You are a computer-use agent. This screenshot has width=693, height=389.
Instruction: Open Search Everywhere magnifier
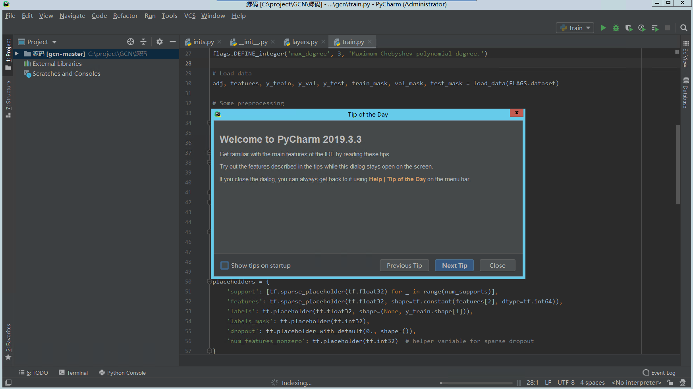[x=683, y=28]
